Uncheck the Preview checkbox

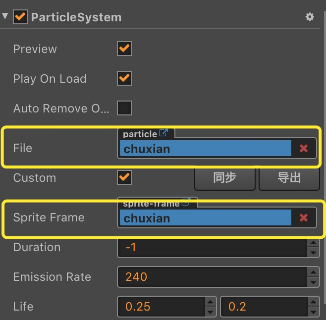[124, 49]
